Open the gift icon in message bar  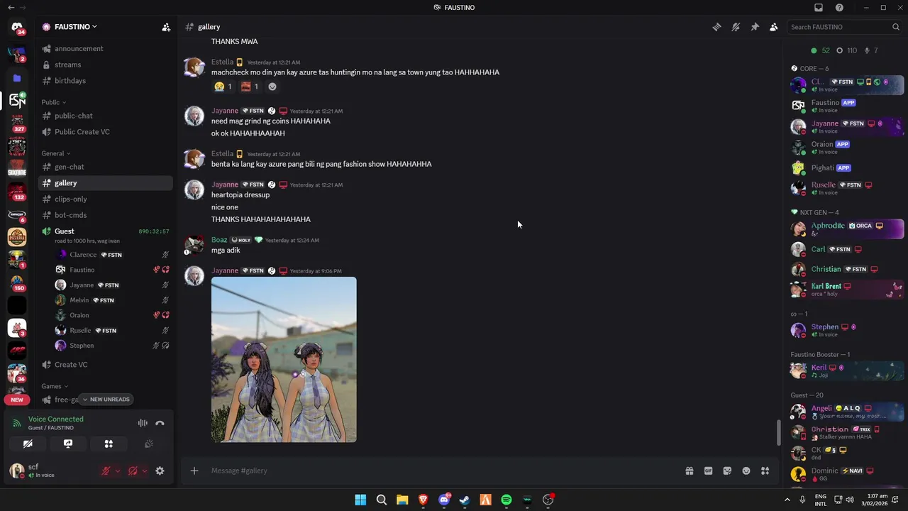coord(689,471)
